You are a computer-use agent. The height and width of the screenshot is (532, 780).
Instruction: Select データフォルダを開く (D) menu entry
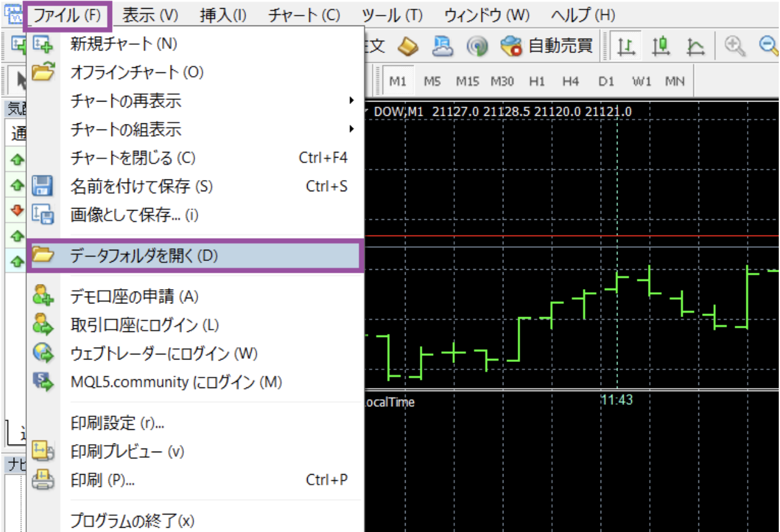[195, 255]
